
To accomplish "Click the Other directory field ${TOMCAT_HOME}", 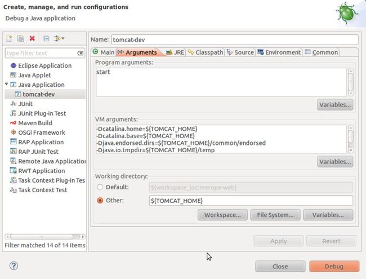I will click(x=251, y=201).
